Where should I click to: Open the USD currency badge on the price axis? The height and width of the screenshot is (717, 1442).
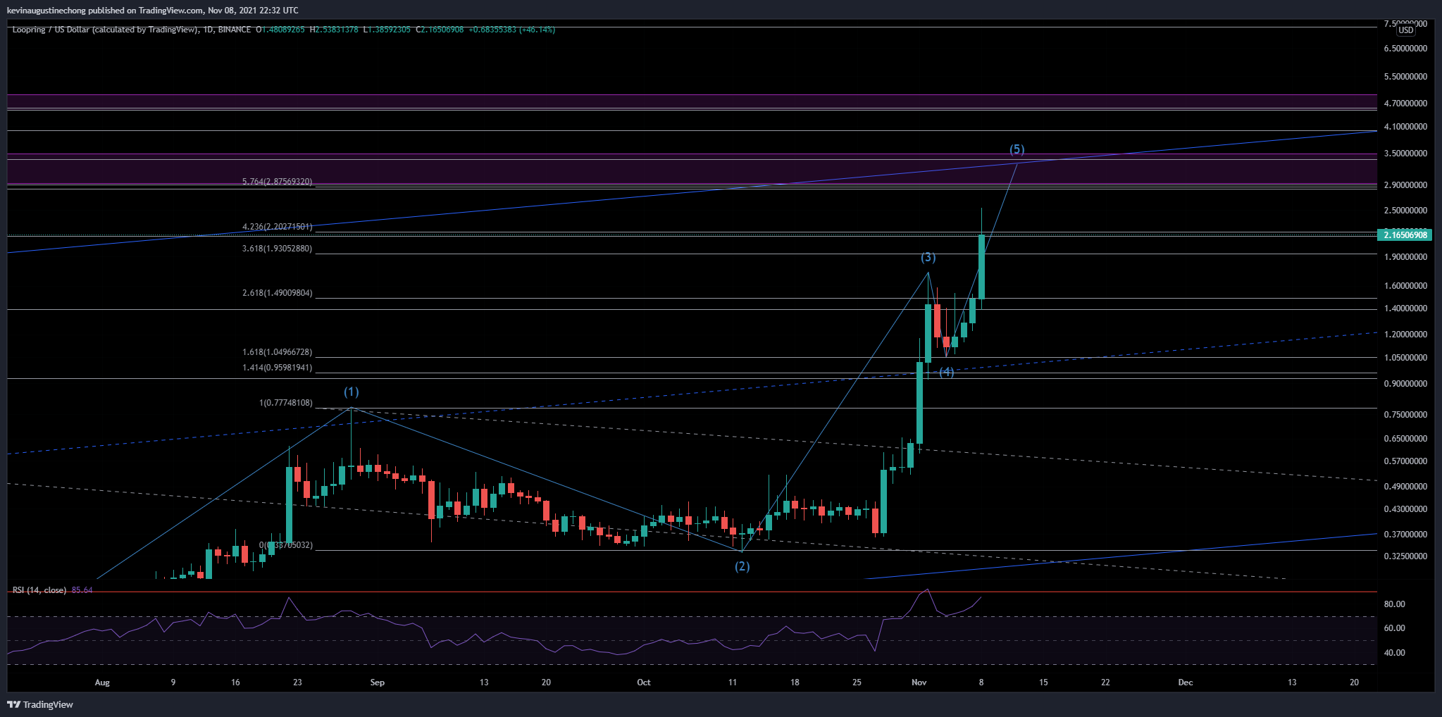[1405, 30]
